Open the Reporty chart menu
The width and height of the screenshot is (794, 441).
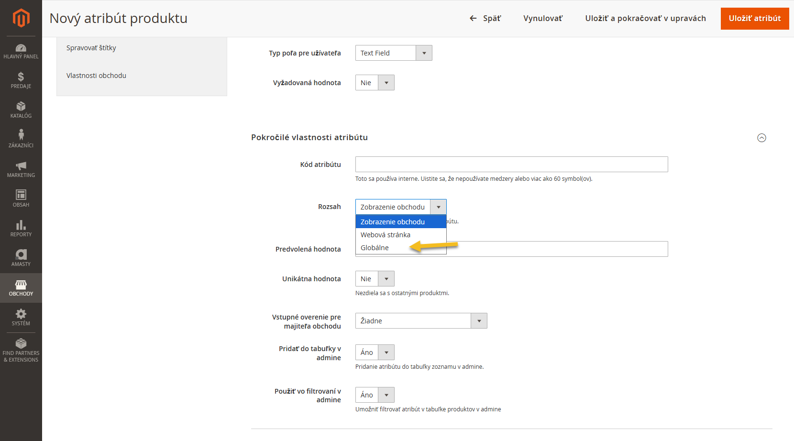[x=21, y=229]
